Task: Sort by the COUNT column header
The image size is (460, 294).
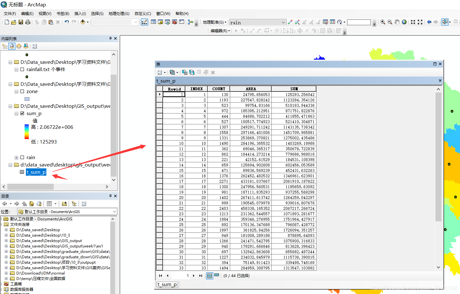Action: click(x=219, y=89)
